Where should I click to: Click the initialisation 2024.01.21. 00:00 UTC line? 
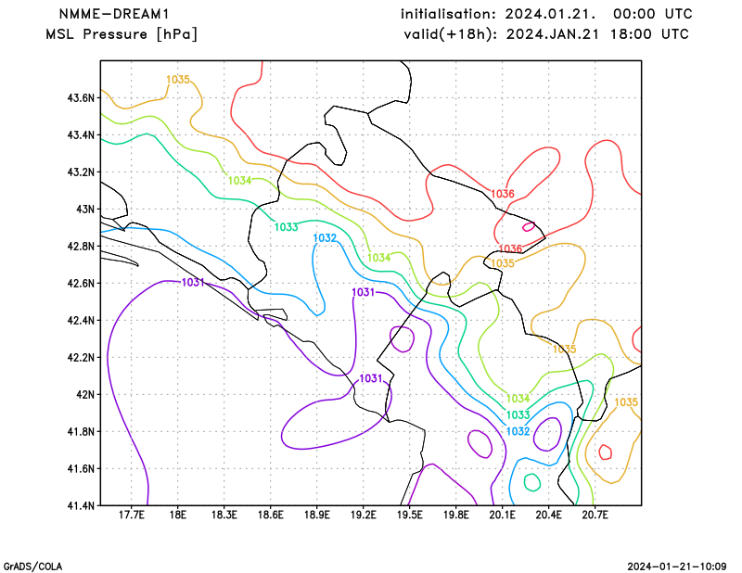pos(546,14)
